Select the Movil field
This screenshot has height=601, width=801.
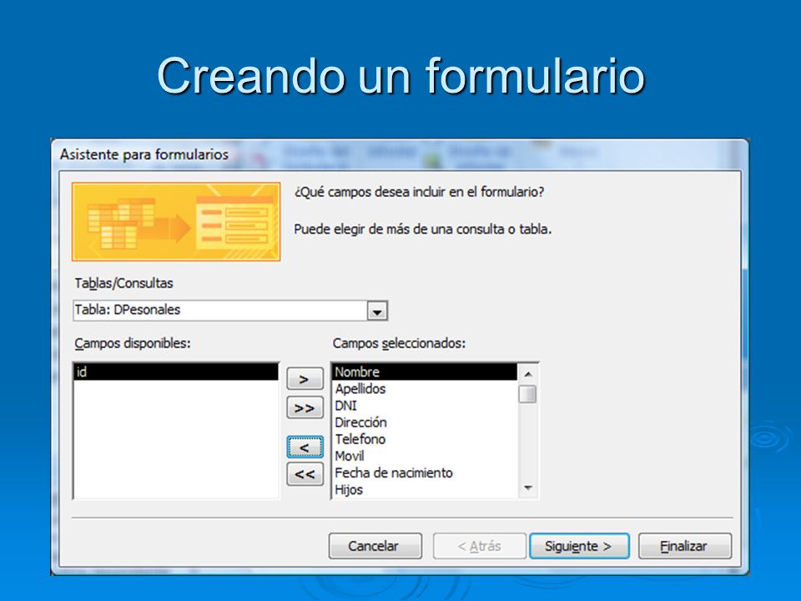coord(425,456)
